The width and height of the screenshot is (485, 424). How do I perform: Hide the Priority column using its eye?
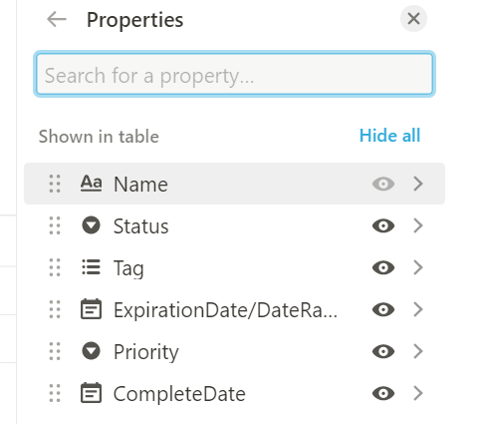click(383, 351)
